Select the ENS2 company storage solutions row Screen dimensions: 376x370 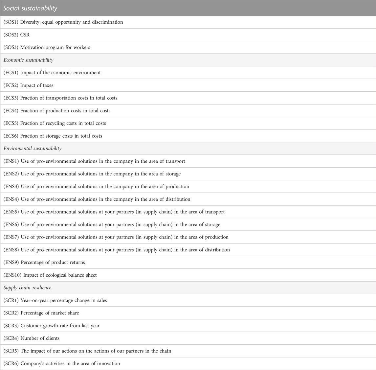[188, 174]
